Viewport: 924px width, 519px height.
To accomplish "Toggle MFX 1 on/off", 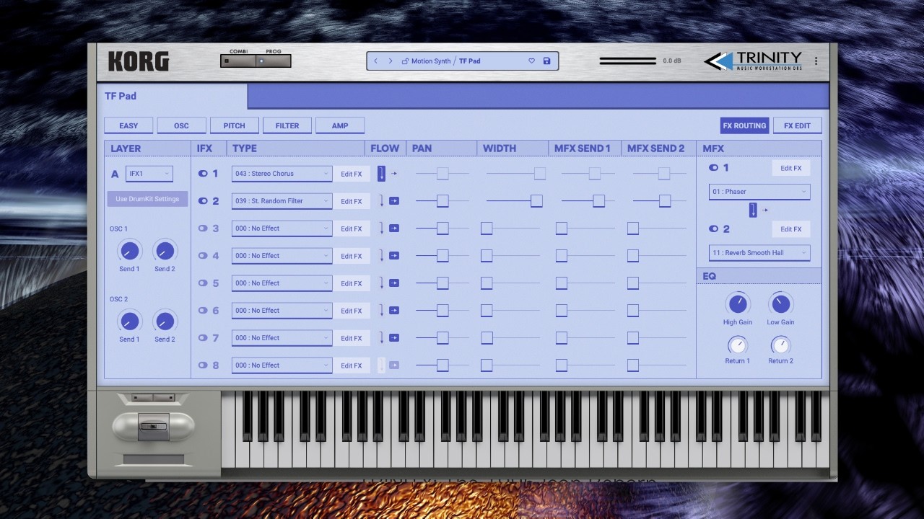I will 713,168.
